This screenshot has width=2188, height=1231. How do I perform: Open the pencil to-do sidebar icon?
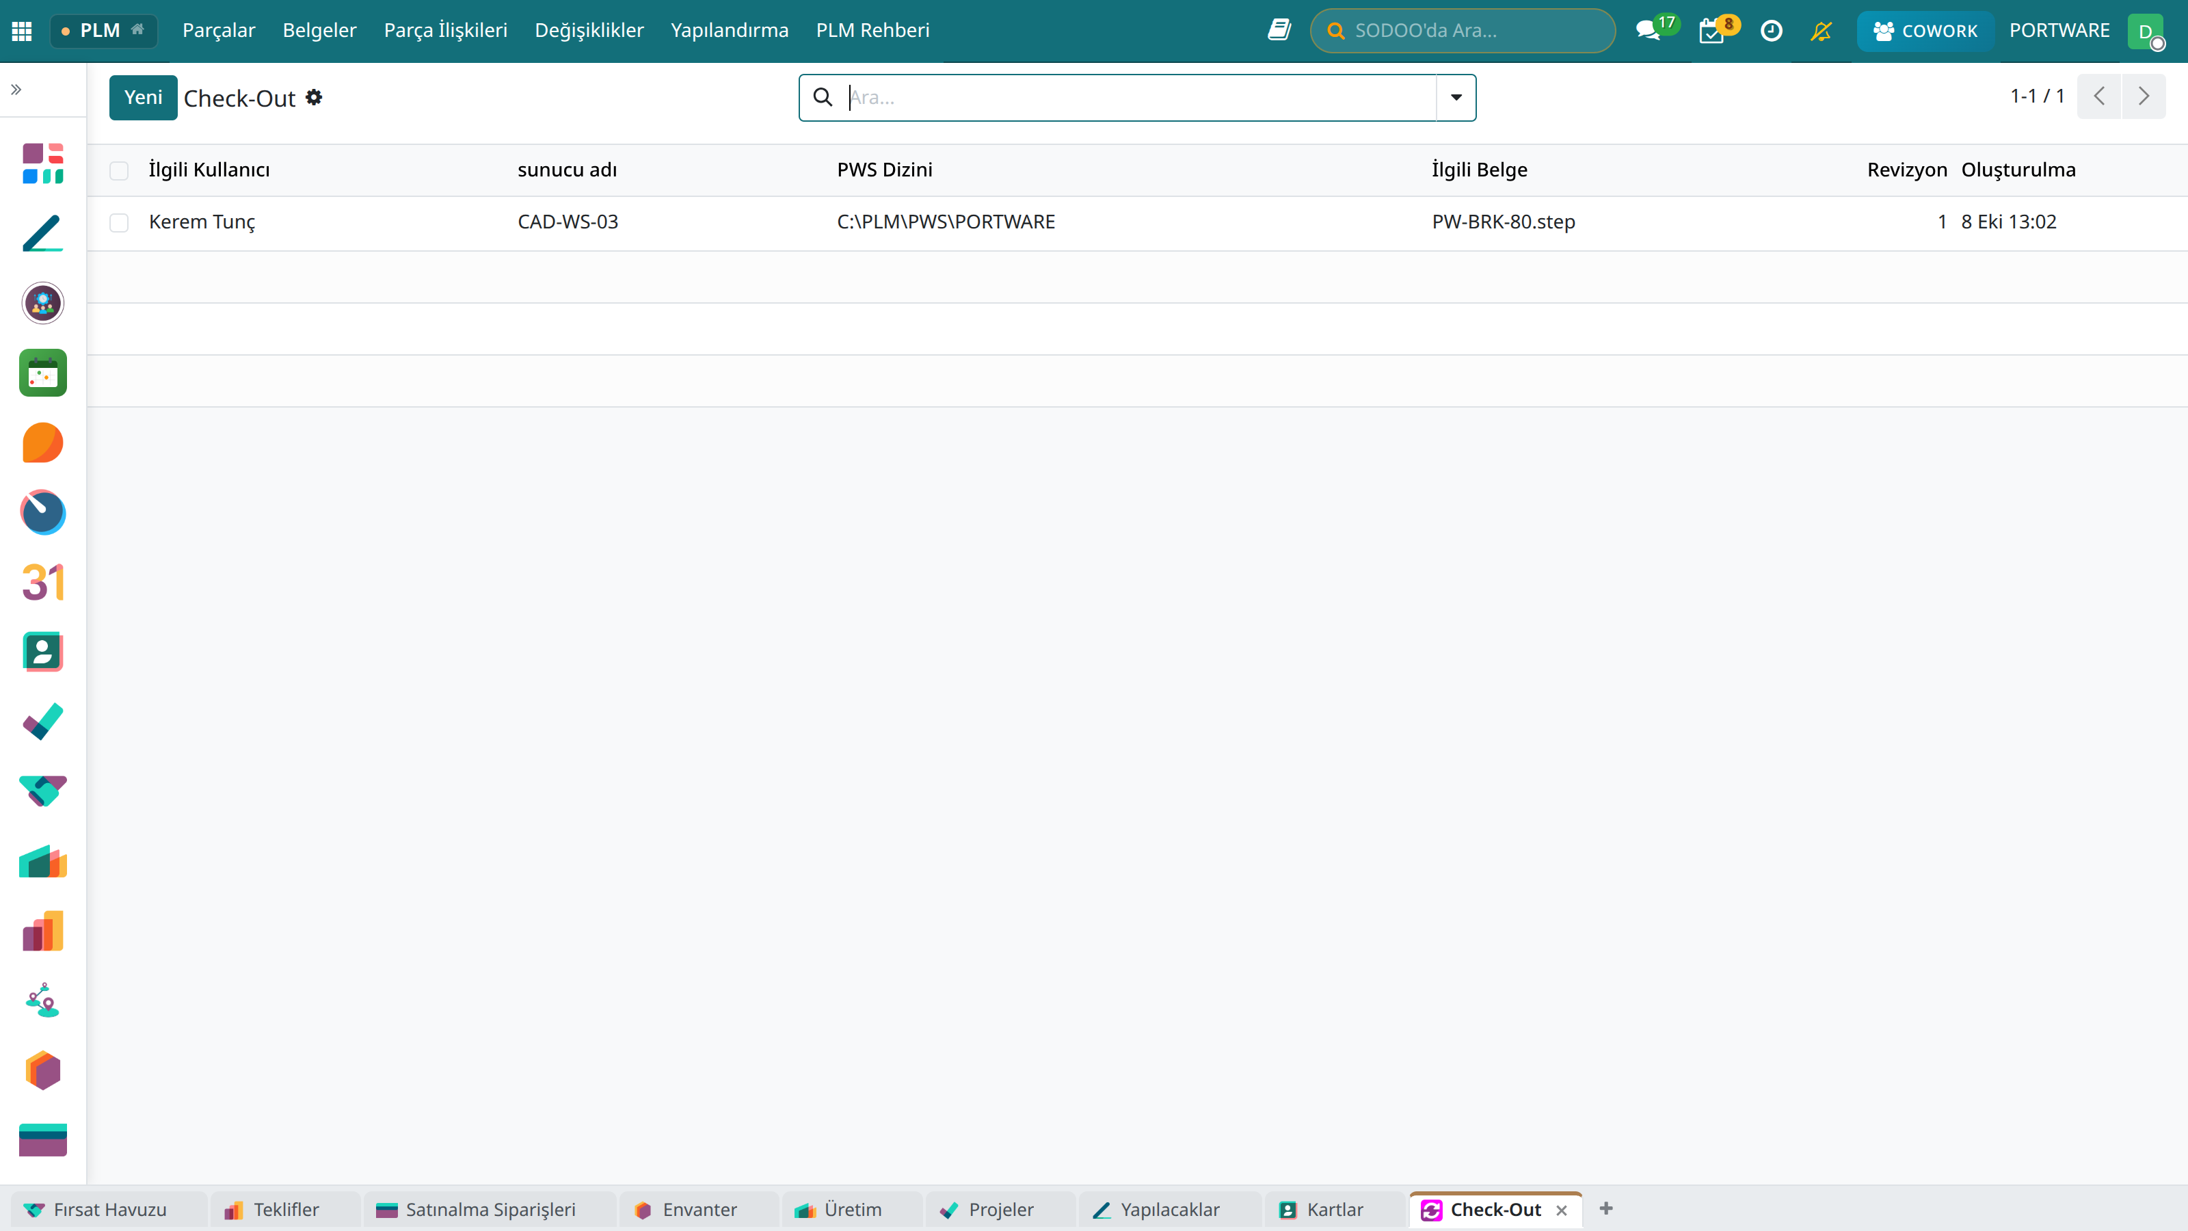42,233
